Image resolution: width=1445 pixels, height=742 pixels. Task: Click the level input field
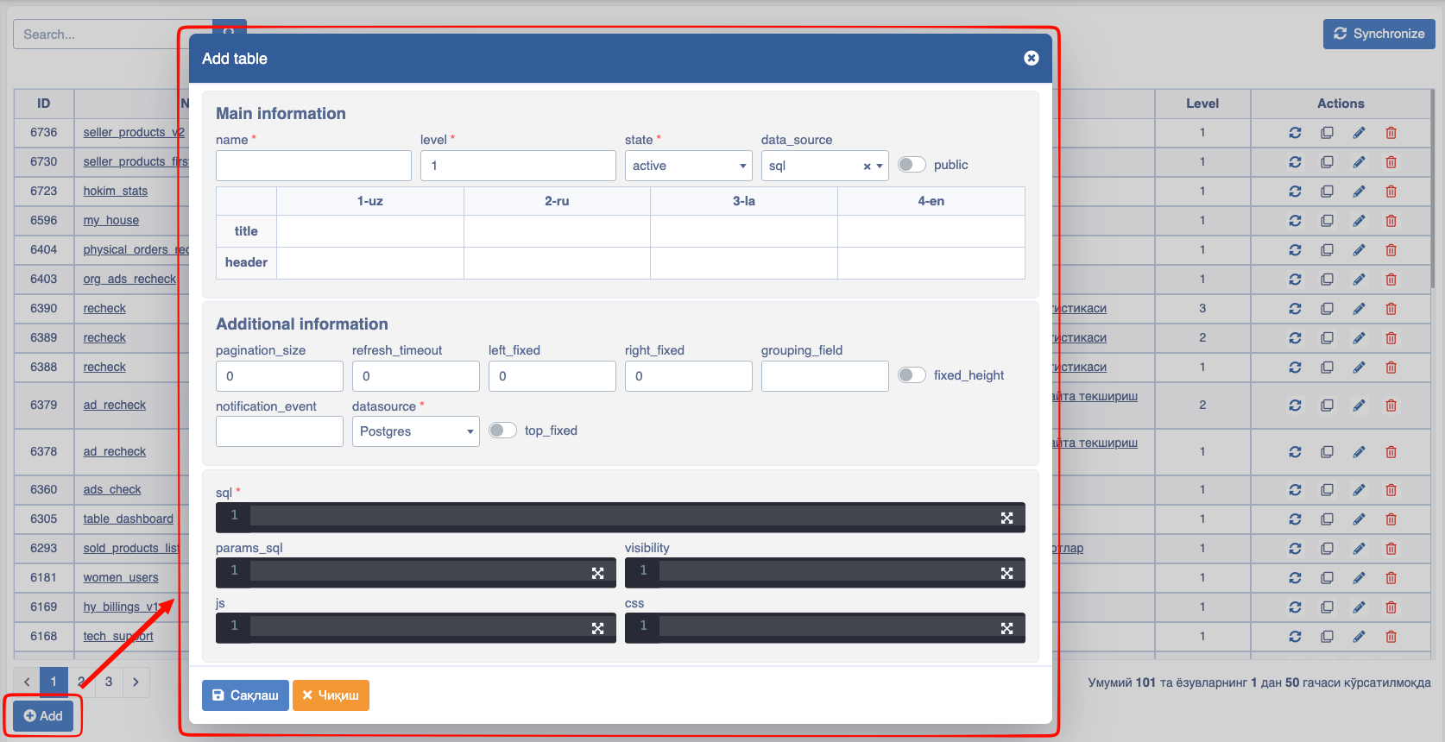point(518,166)
